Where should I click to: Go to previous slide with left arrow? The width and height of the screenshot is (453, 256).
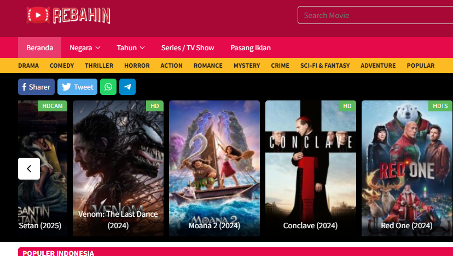pyautogui.click(x=29, y=169)
